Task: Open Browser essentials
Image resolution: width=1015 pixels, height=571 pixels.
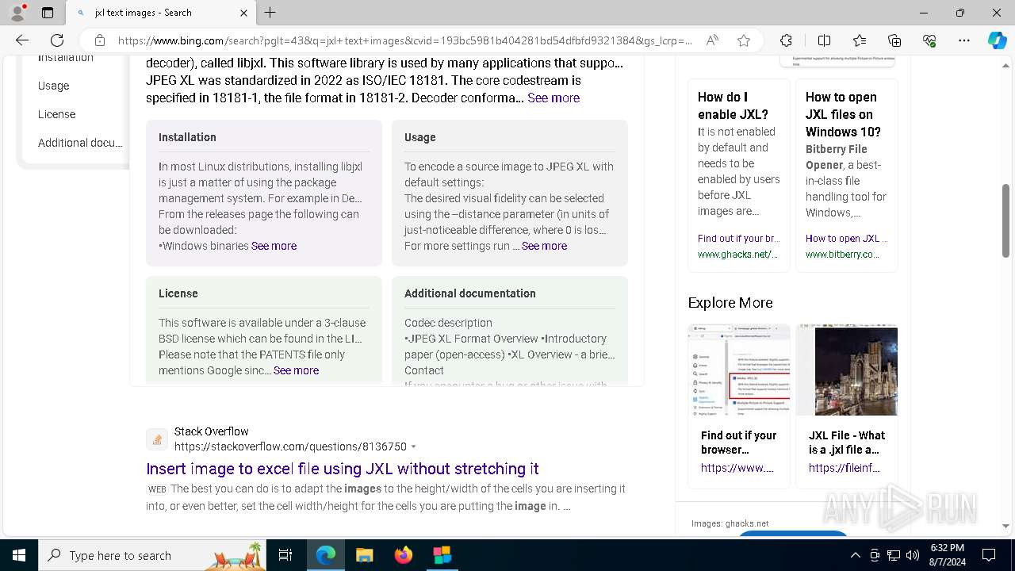Action: pyautogui.click(x=929, y=40)
